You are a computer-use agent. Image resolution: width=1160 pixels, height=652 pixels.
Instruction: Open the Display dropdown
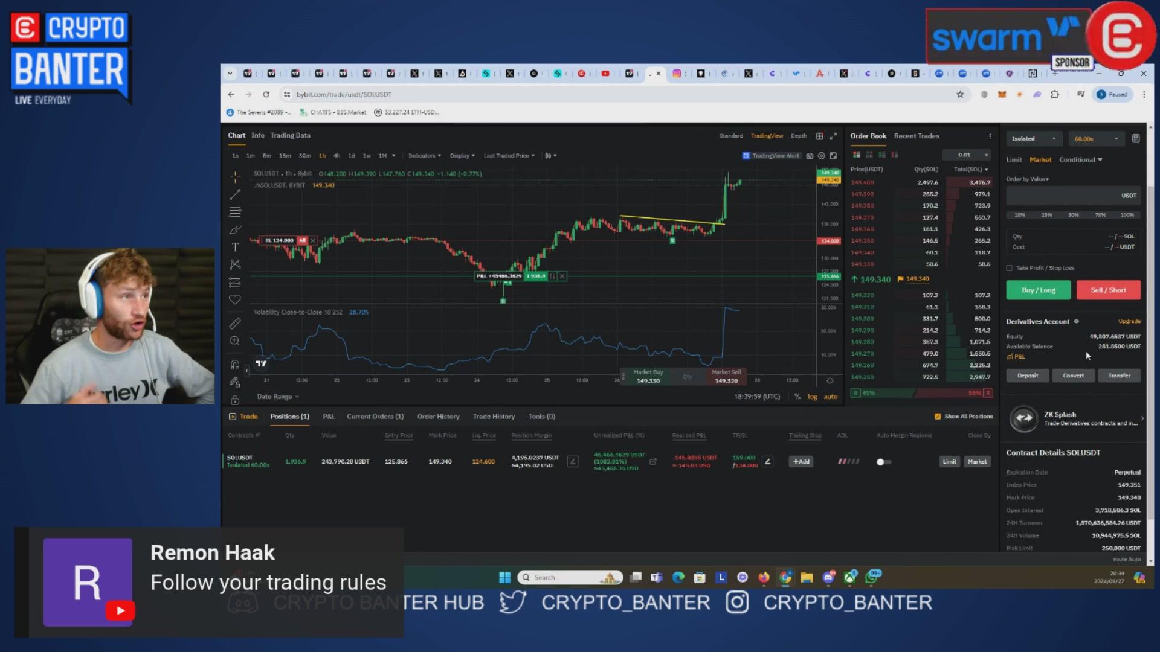coord(462,156)
